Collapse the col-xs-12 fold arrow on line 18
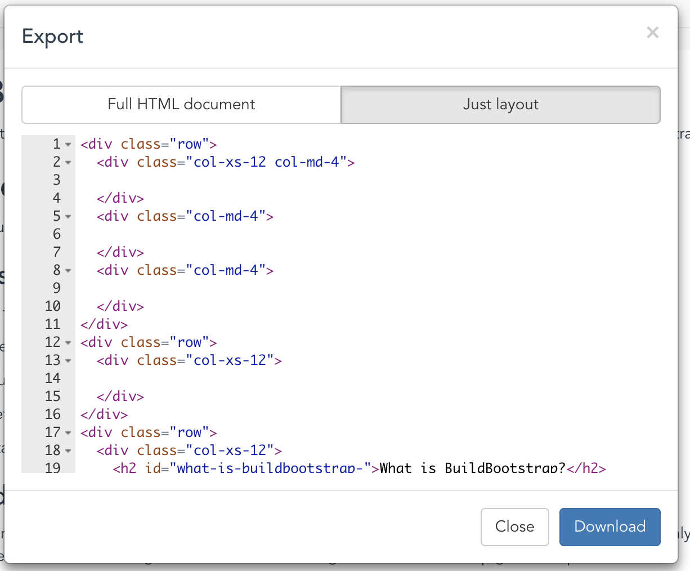 coord(69,451)
